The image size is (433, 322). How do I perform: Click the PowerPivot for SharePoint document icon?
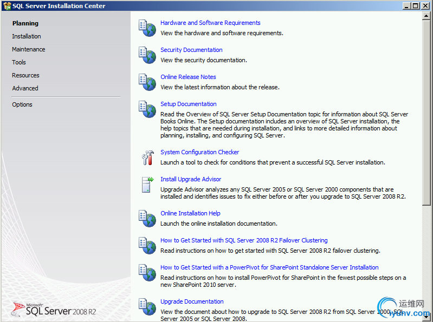147,272
